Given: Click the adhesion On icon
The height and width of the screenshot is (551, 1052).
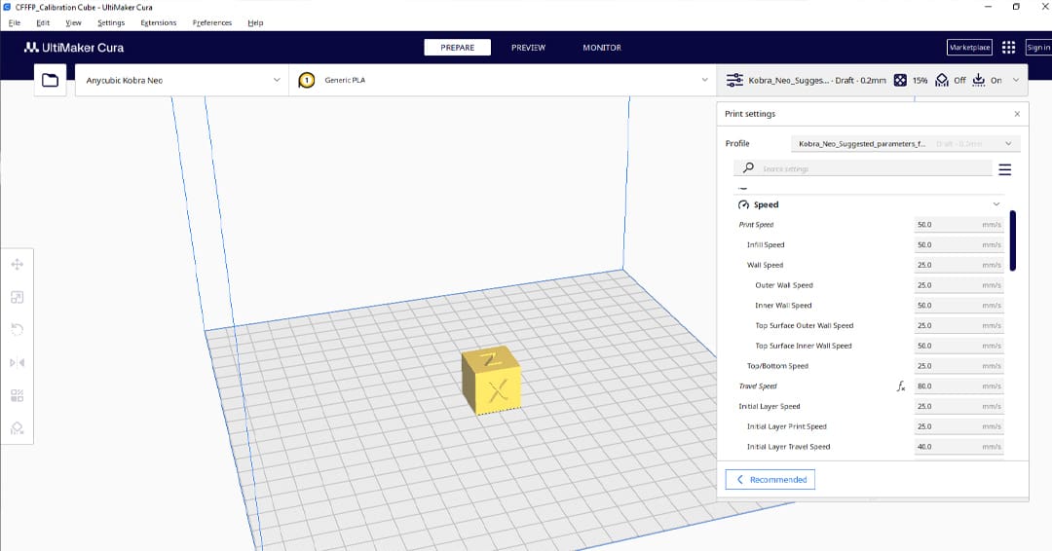Looking at the screenshot, I should tap(979, 81).
